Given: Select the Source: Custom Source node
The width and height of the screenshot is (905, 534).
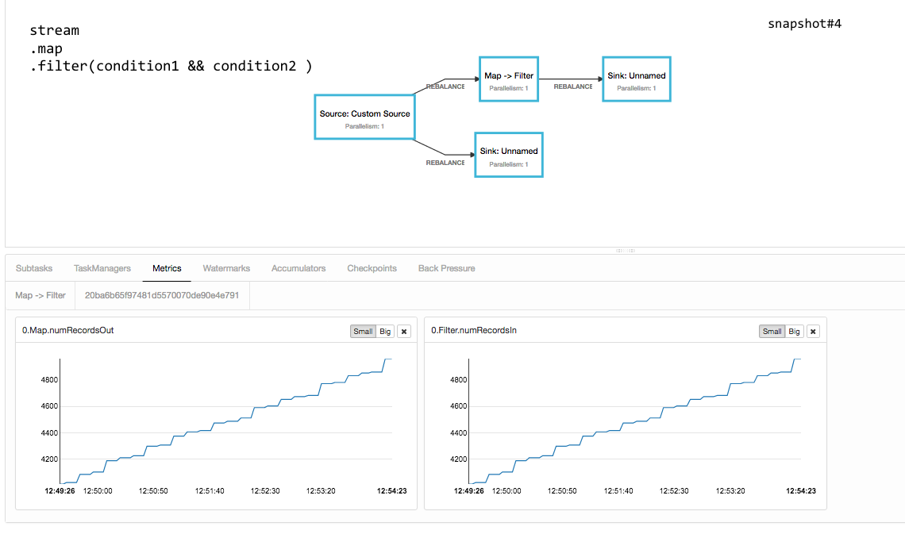Looking at the screenshot, I should (364, 117).
